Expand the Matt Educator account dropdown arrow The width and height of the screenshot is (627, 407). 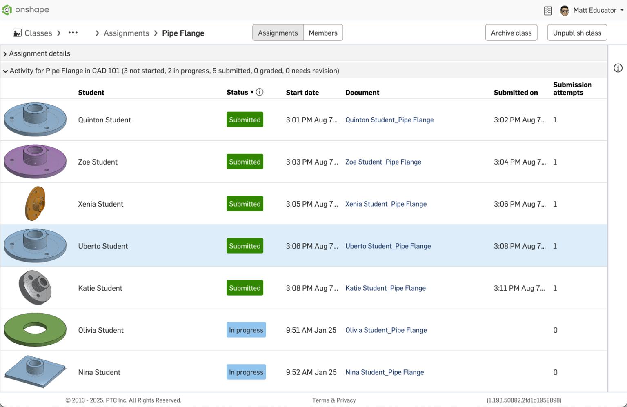click(x=622, y=10)
